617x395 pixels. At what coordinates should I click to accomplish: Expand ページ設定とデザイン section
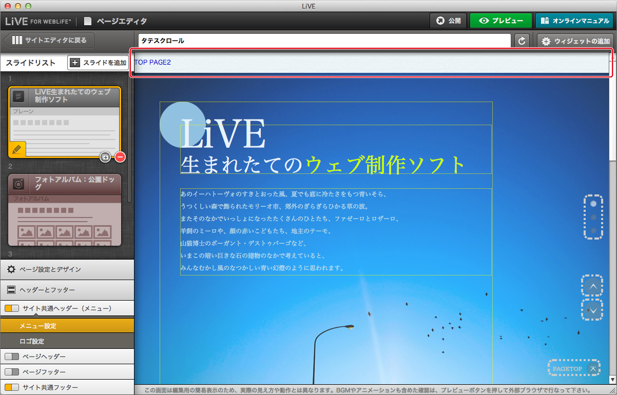click(x=67, y=269)
